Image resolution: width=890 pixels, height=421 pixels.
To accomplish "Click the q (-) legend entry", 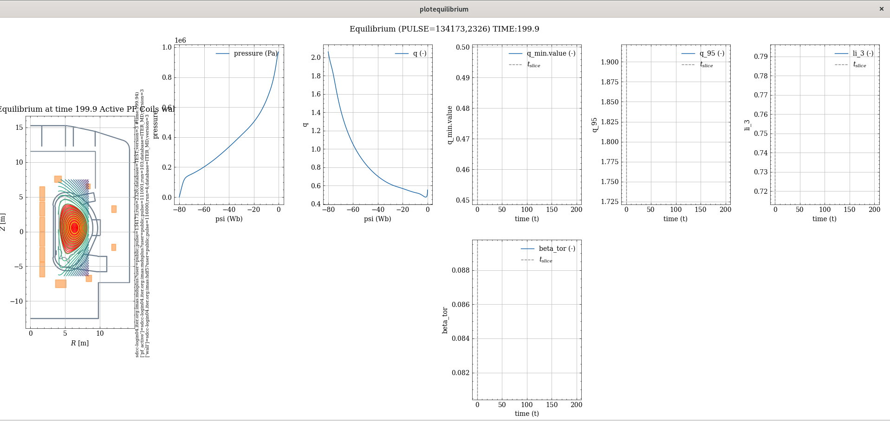I will (x=411, y=53).
